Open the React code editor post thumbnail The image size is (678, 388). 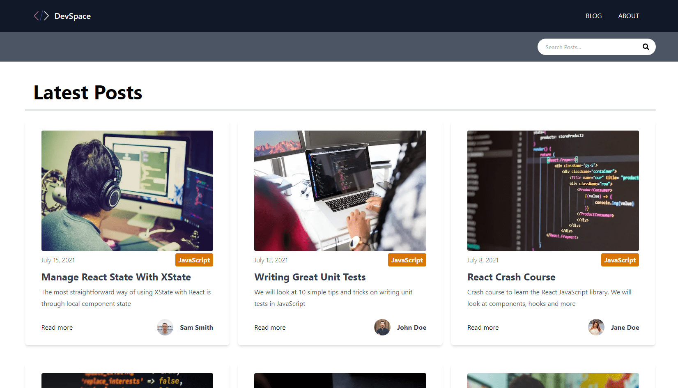(x=553, y=191)
